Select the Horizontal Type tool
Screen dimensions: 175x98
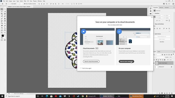[2, 28]
